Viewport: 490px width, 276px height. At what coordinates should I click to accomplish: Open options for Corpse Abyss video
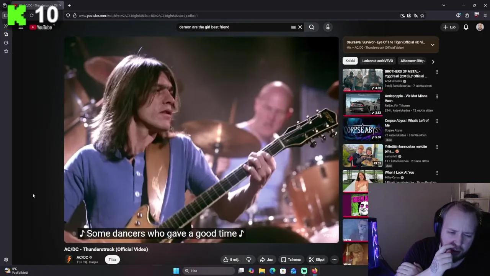click(437, 121)
